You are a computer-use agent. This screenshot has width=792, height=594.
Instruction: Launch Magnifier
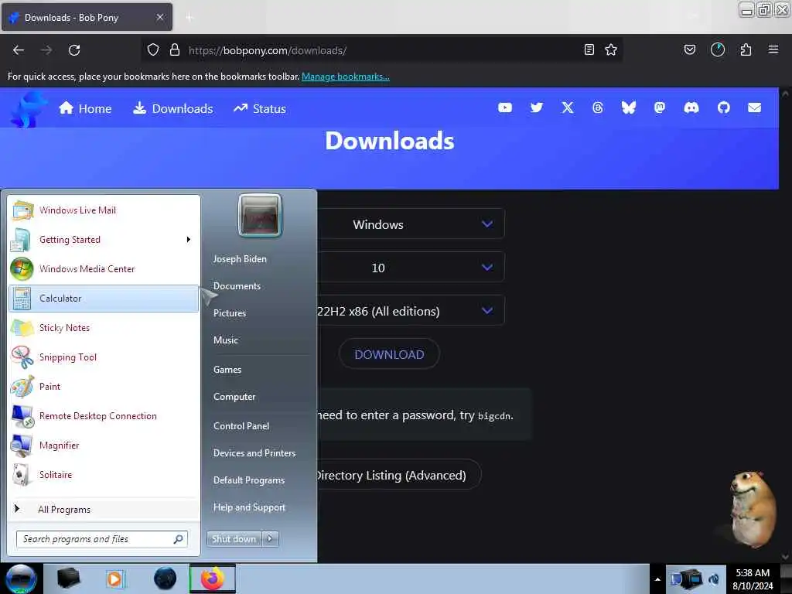pos(104,445)
